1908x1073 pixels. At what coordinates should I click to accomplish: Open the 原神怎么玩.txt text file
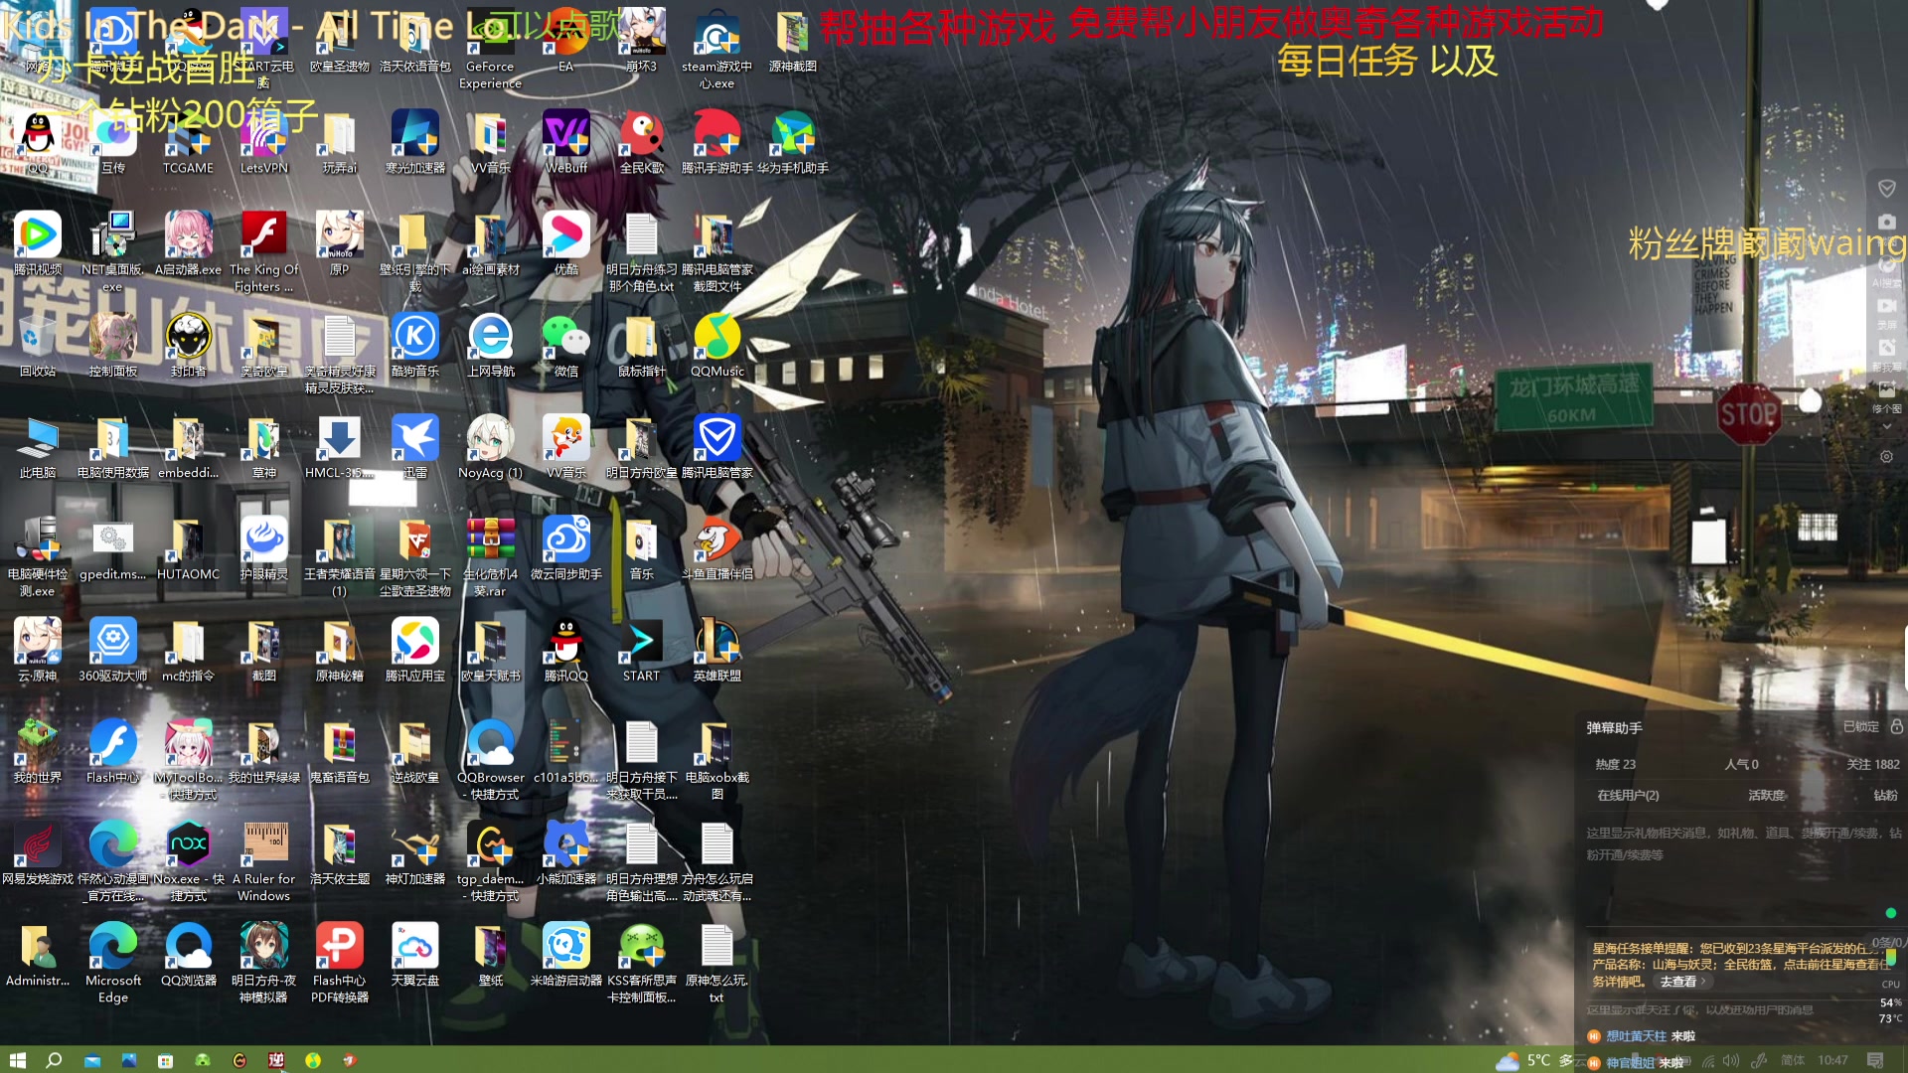coord(716,964)
